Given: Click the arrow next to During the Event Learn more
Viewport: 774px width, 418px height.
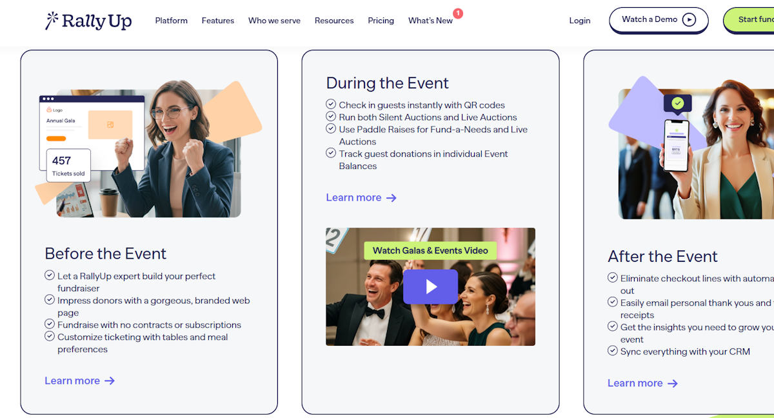Looking at the screenshot, I should (x=391, y=198).
